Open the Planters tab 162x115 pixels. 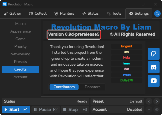tap(64, 14)
